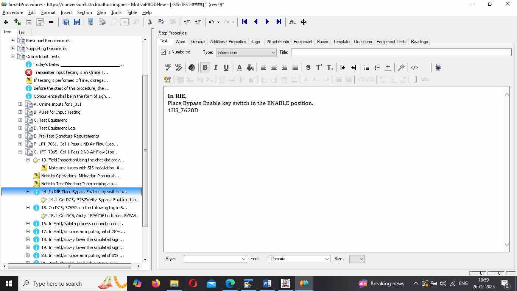Toggle the Is Numbered checkbox
The width and height of the screenshot is (517, 291).
[x=164, y=52]
